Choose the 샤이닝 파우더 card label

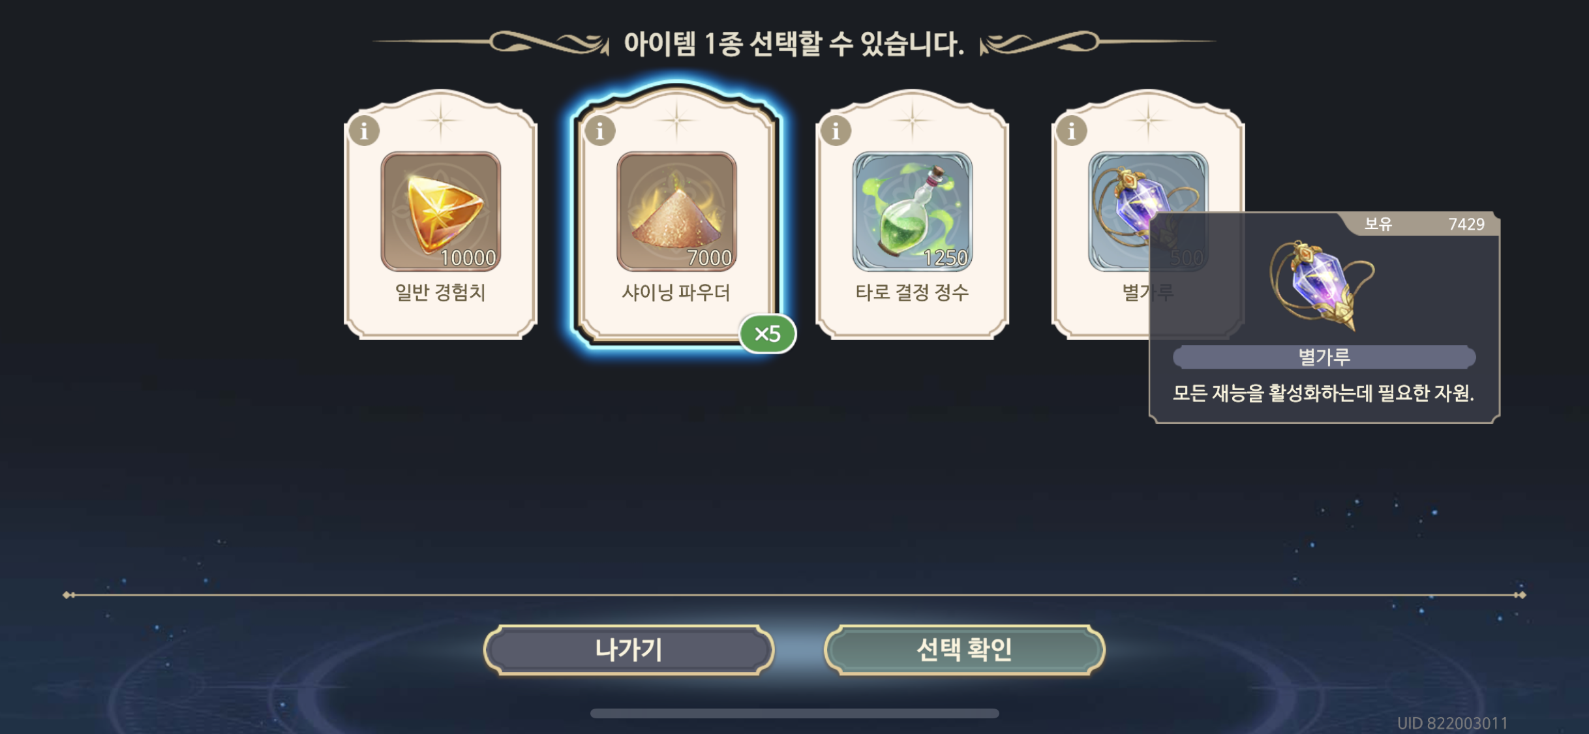click(x=676, y=292)
